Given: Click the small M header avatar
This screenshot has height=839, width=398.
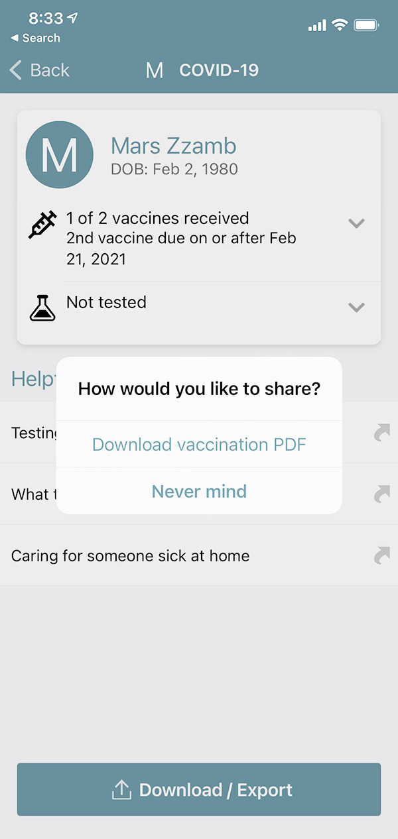Looking at the screenshot, I should [154, 70].
